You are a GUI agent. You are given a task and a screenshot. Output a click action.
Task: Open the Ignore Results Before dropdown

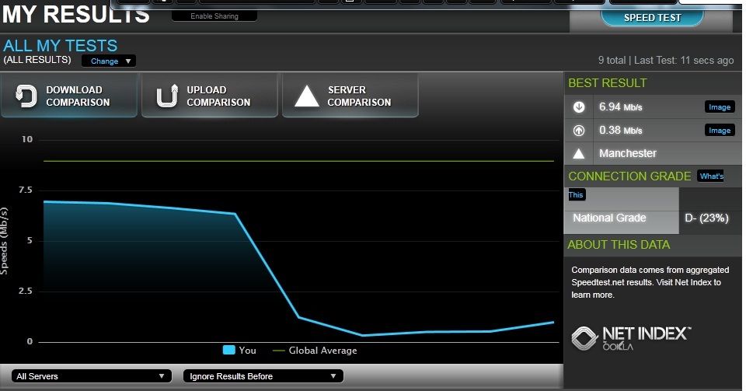click(263, 376)
